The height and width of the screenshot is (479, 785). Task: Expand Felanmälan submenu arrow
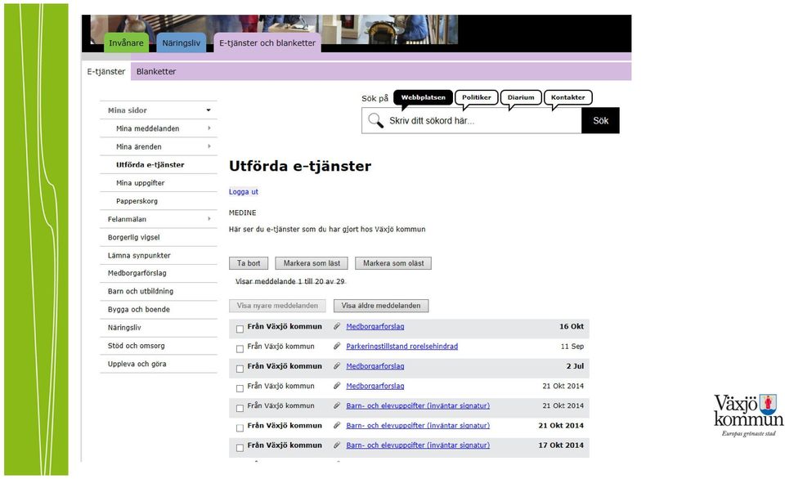209,219
